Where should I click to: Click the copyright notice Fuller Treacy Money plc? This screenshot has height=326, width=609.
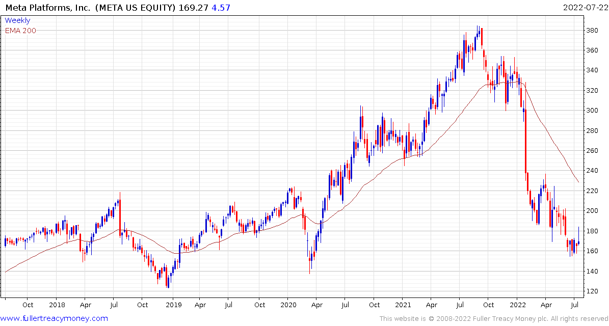click(x=493, y=319)
